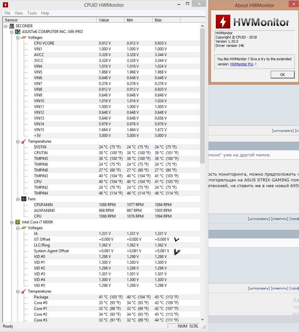The width and height of the screenshot is (299, 332).
Task: Open the View menu
Action: [19, 13]
